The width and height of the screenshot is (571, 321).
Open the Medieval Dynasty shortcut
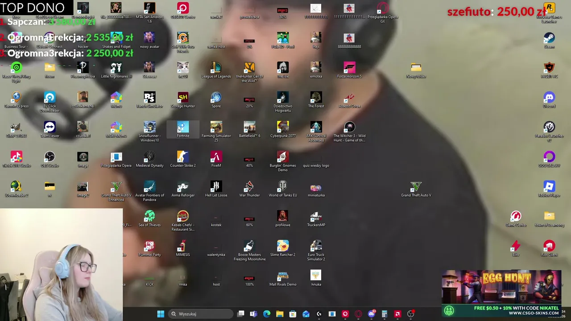pyautogui.click(x=149, y=159)
